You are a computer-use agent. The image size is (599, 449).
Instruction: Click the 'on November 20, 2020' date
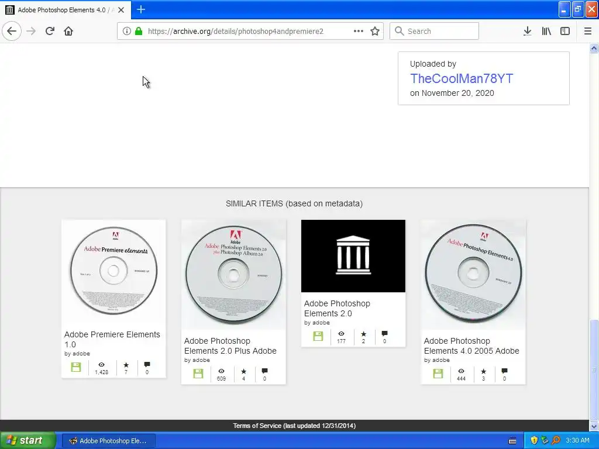(x=452, y=93)
